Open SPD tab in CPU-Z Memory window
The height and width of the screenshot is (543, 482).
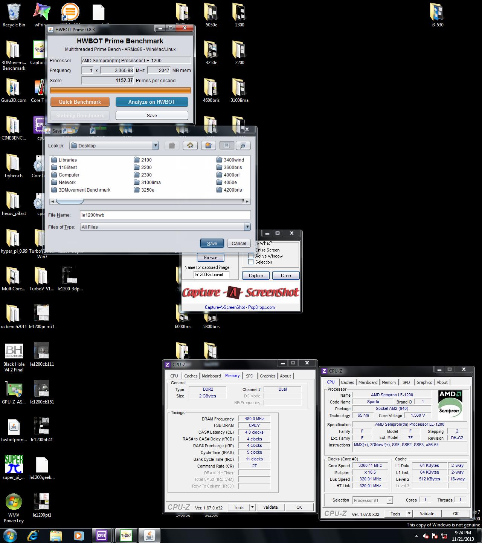pyautogui.click(x=249, y=376)
